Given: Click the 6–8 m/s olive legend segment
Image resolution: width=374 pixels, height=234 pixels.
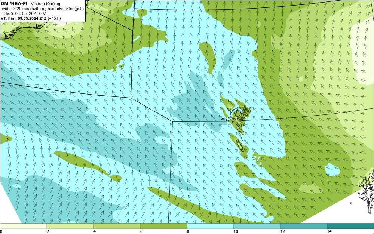Looking at the screenshot, I should point(164,226).
